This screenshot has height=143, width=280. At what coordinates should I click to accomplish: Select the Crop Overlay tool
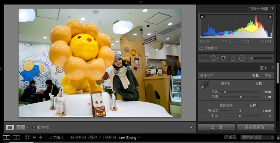tap(204, 58)
